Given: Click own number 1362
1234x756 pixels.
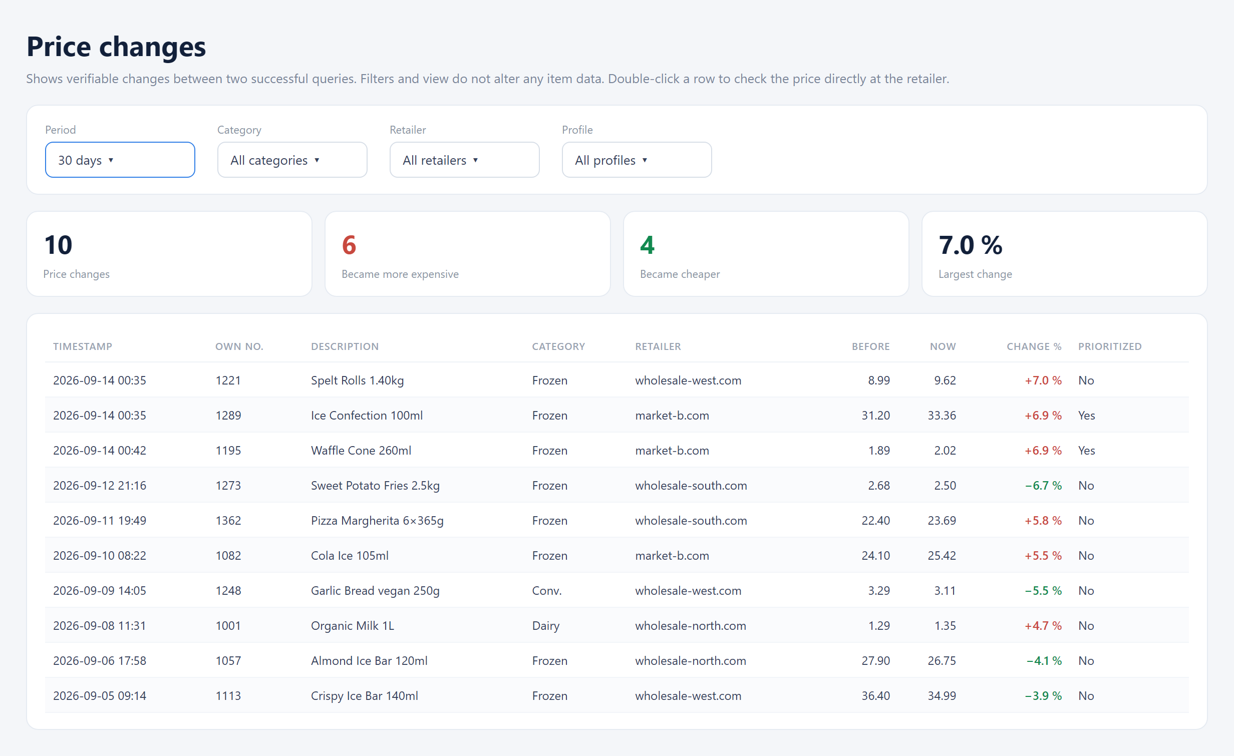Looking at the screenshot, I should click(228, 520).
